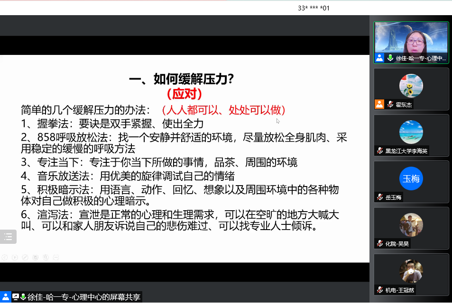Click item 3、专注当下 line
The width and height of the screenshot is (452, 303).
[159, 162]
